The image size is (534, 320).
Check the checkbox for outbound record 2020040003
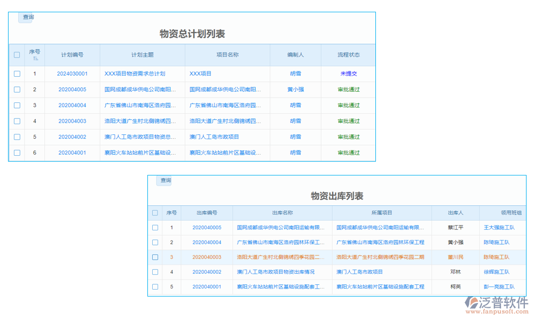(x=155, y=257)
